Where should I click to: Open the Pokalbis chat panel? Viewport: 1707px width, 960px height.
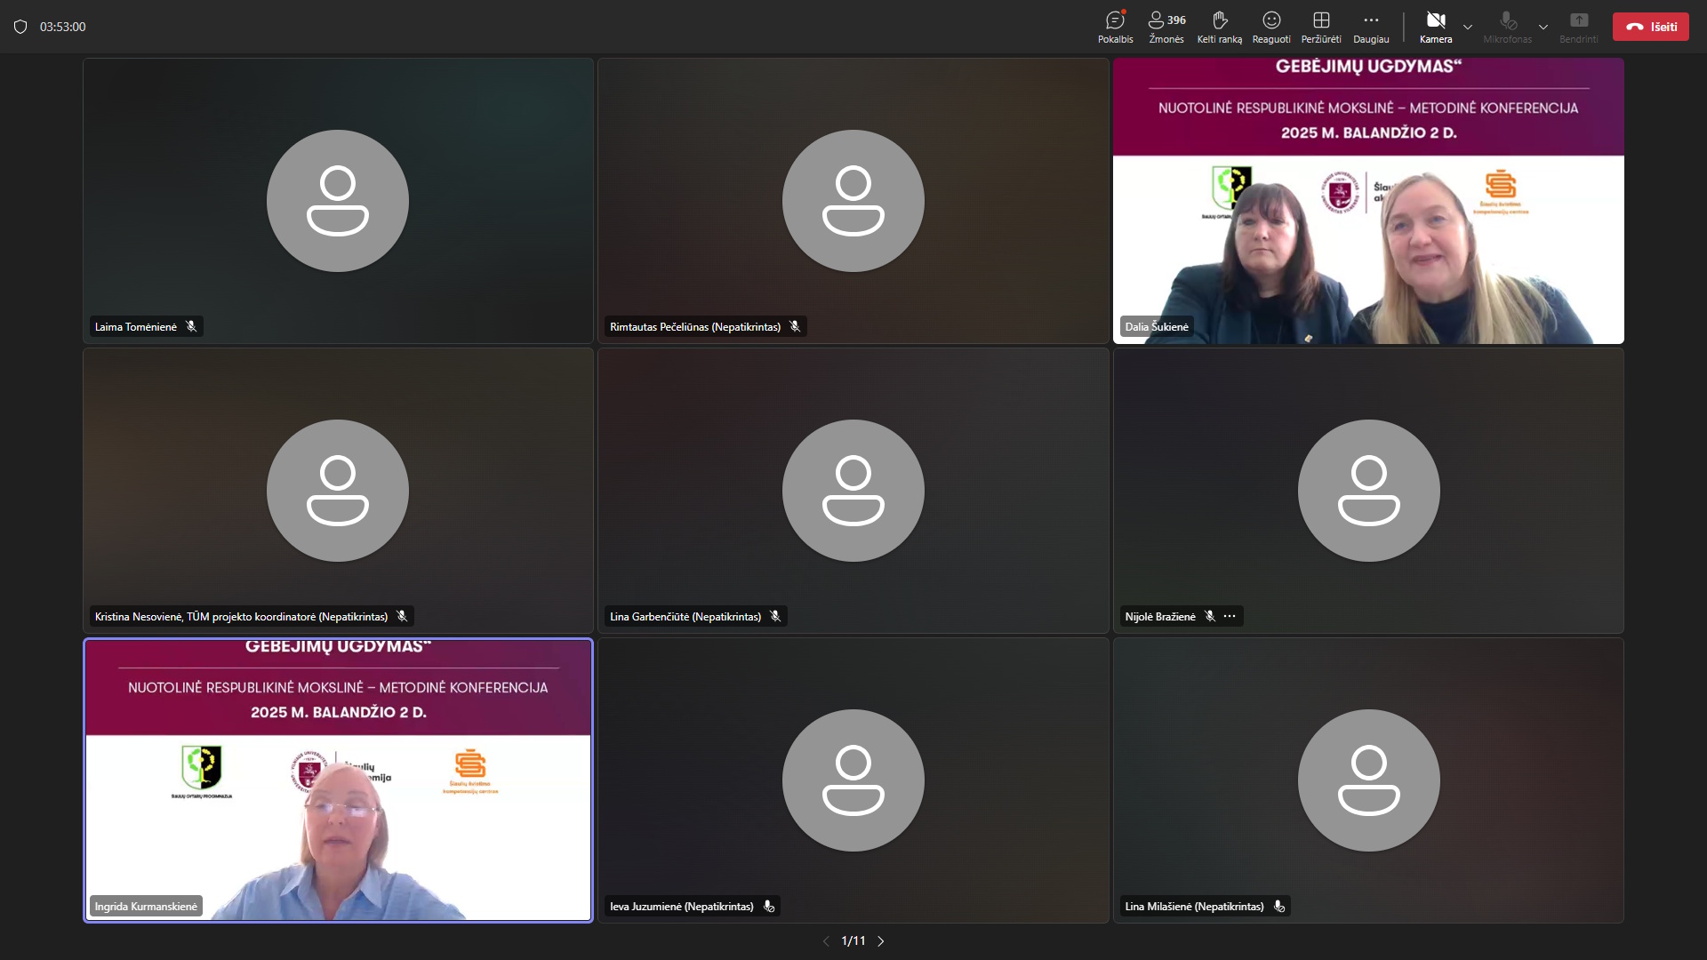click(x=1115, y=26)
